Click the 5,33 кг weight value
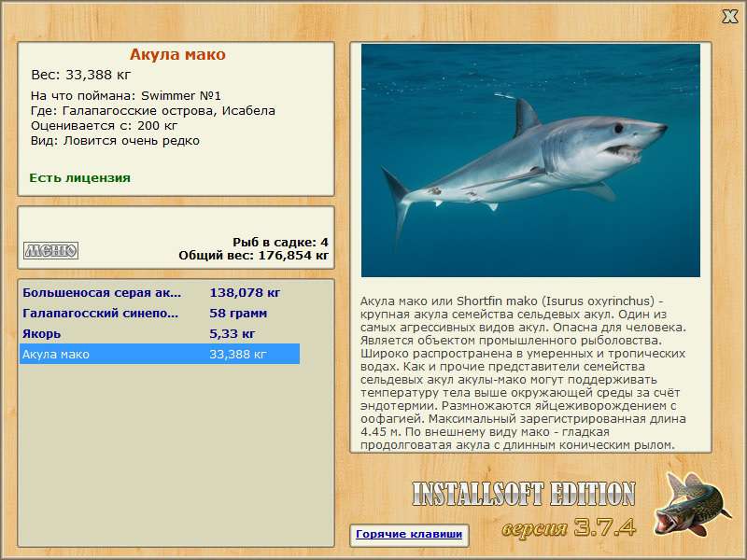The width and height of the screenshot is (747, 560). point(232,333)
